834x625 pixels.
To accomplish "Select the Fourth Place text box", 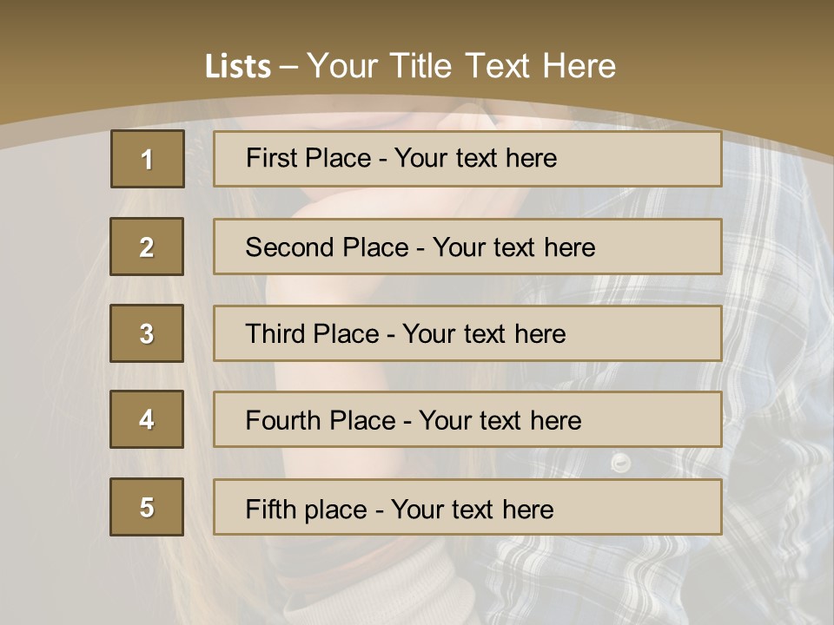I will [x=467, y=420].
